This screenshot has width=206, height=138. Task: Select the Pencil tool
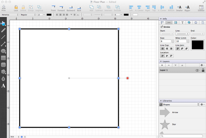[3, 30]
